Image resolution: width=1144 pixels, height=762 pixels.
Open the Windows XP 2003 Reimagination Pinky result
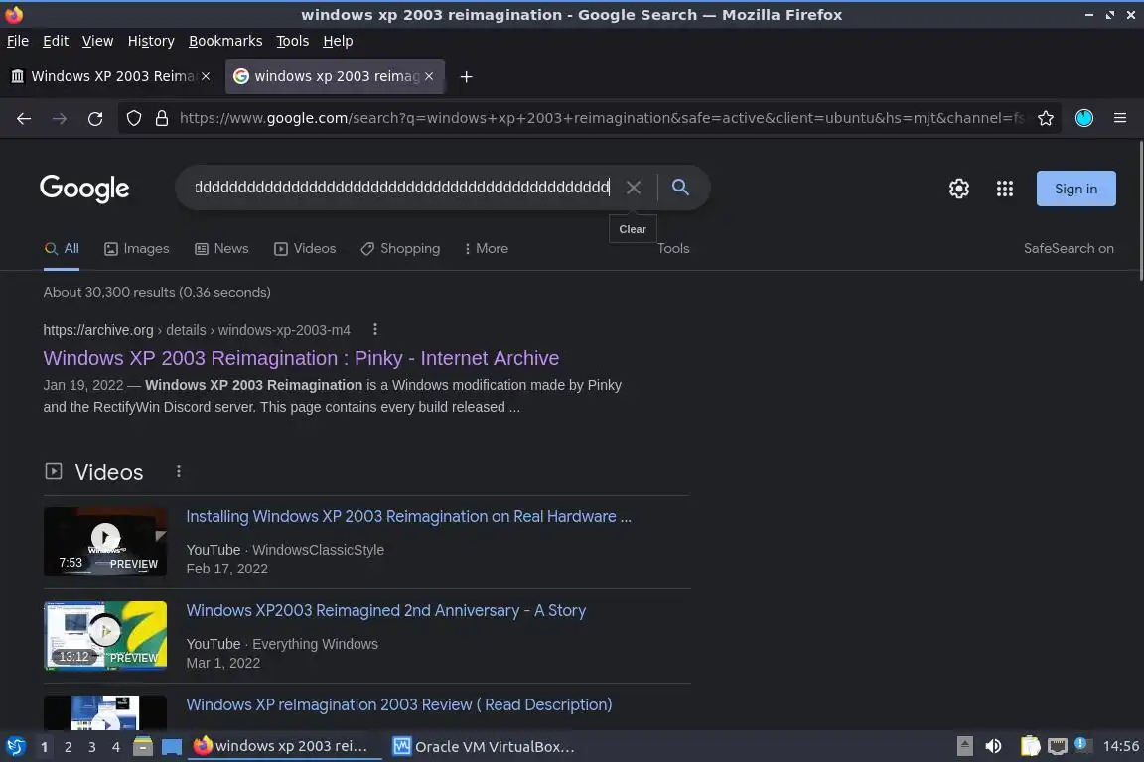point(301,359)
